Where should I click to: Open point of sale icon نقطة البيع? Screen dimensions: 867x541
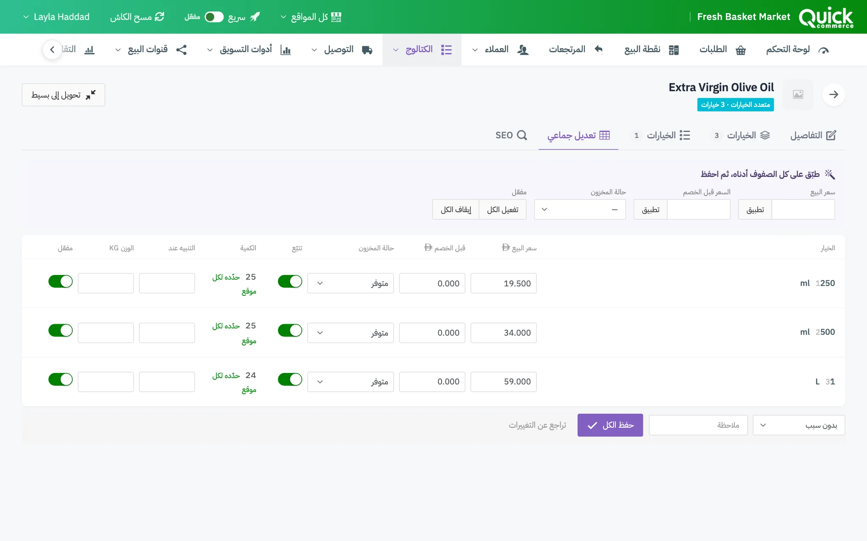pyautogui.click(x=674, y=50)
